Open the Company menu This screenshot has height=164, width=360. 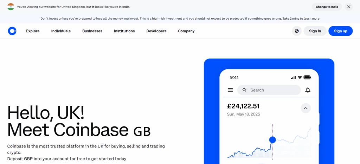(x=186, y=31)
